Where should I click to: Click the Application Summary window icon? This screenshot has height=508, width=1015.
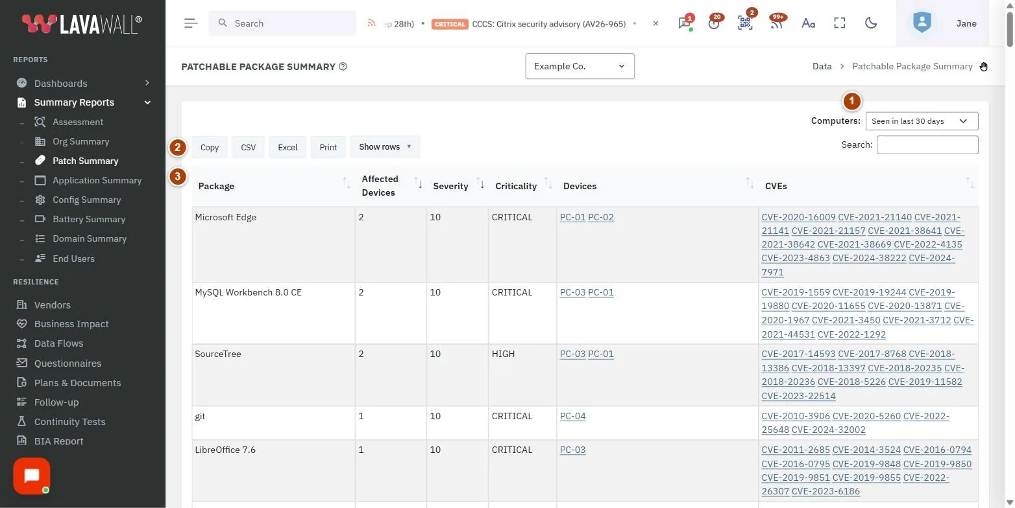pyautogui.click(x=40, y=180)
